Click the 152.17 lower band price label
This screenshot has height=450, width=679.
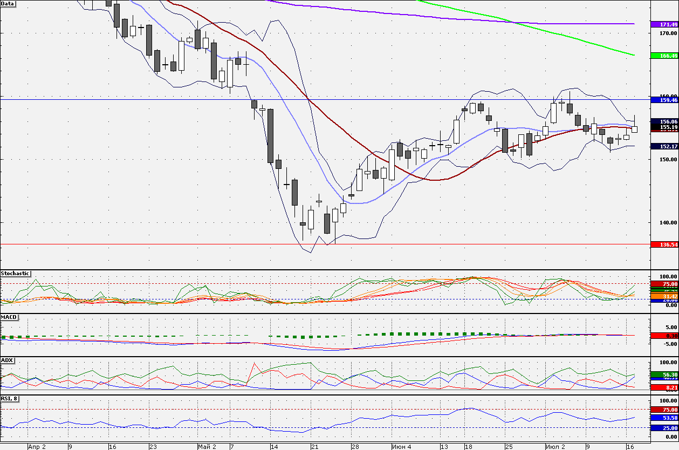pos(665,146)
